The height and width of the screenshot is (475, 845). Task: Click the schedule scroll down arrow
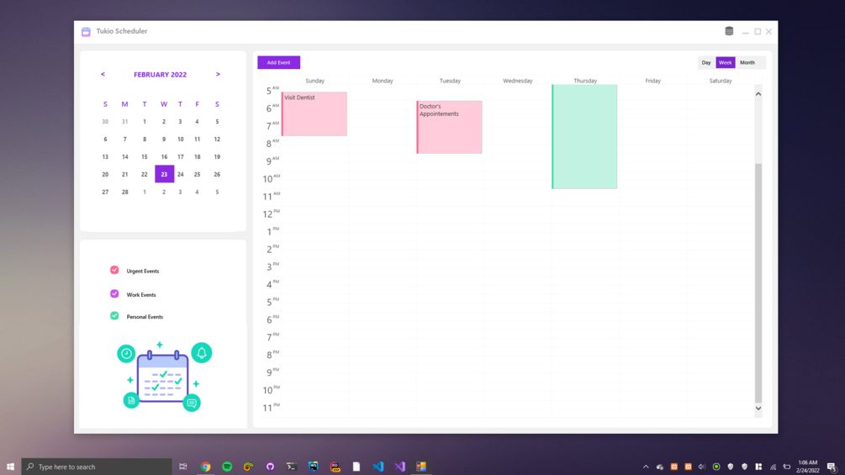758,409
